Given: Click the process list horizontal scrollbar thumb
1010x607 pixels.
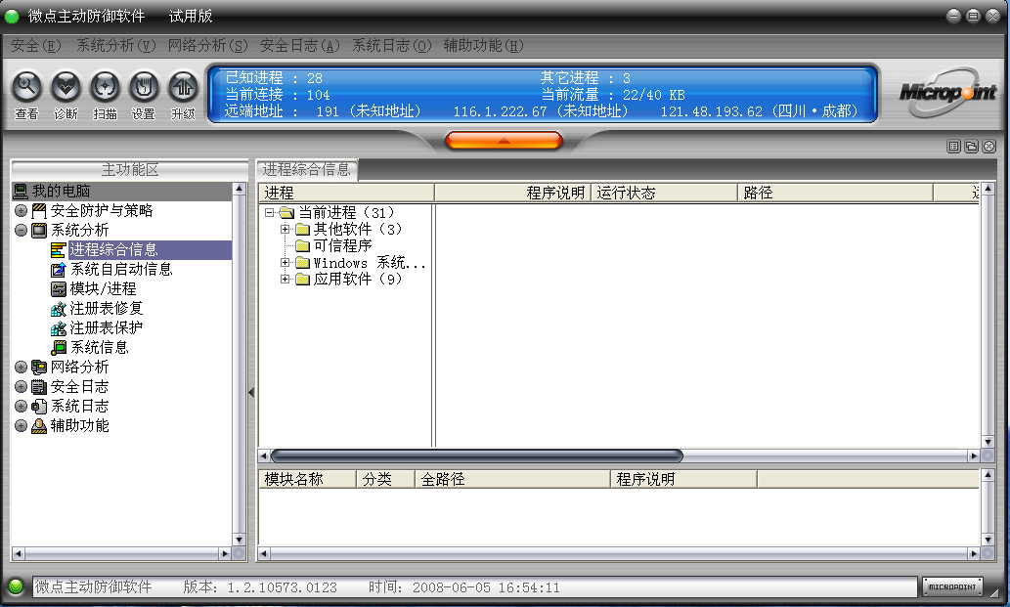Looking at the screenshot, I should pos(477,456).
